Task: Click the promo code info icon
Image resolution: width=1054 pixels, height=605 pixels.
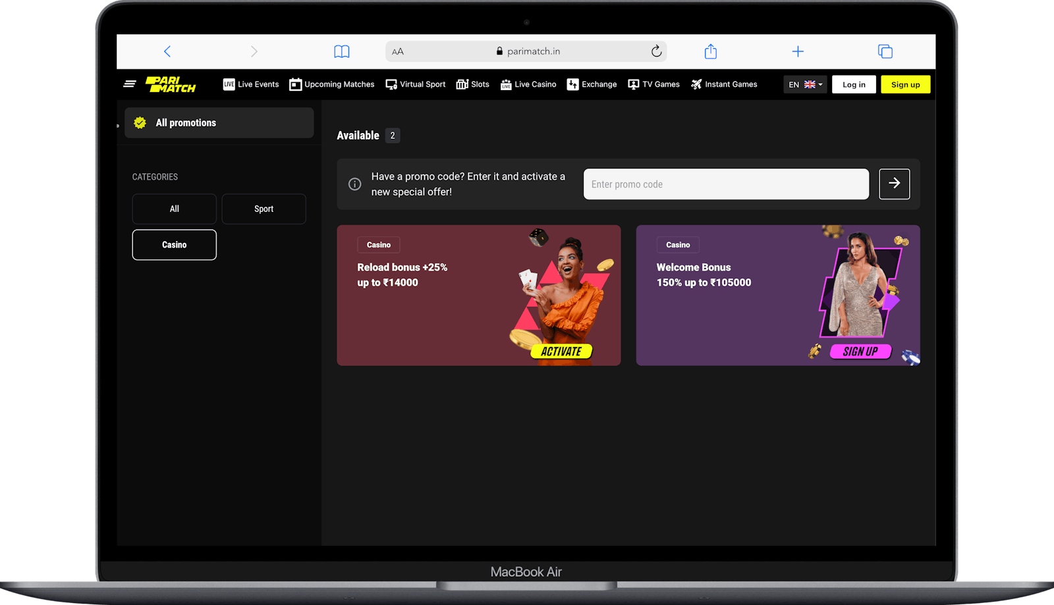Action: [x=354, y=184]
